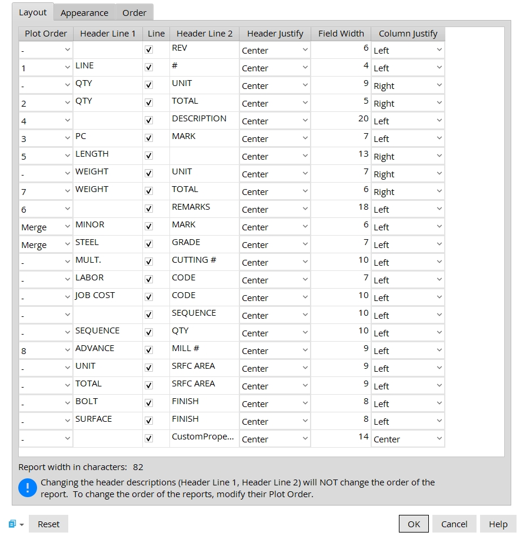
Task: Uncheck Line checkbox in DESCRIPTION row
Action: click(149, 121)
